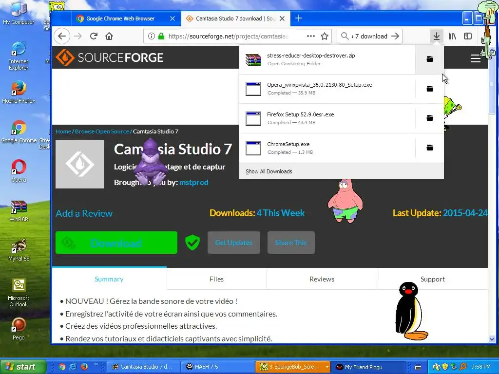This screenshot has width=499, height=374.
Task: Open the Summary tab
Action: pos(109,279)
